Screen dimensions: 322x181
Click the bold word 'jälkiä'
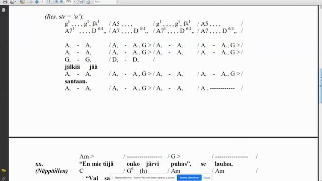point(72,67)
